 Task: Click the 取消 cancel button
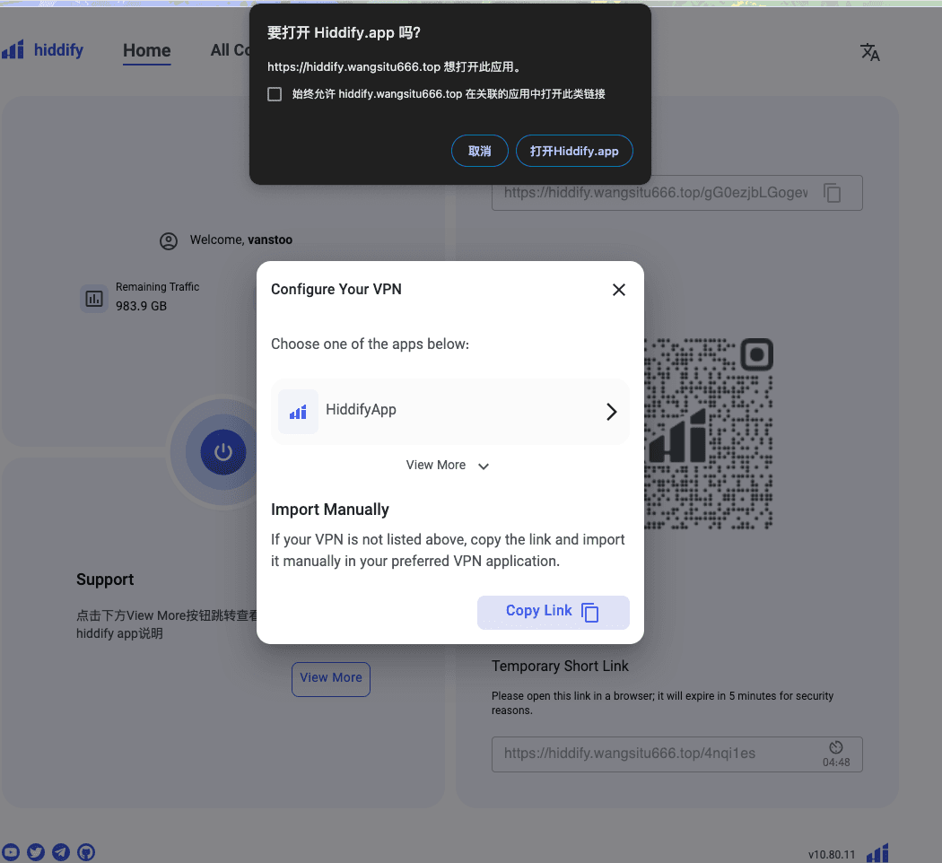click(479, 151)
